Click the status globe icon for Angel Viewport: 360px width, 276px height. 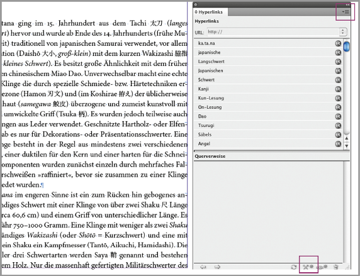338,144
